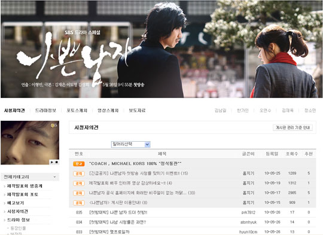Open the post titled 나쁜 남자 드디 첫방!!
This screenshot has height=235, width=323.
click(118, 212)
